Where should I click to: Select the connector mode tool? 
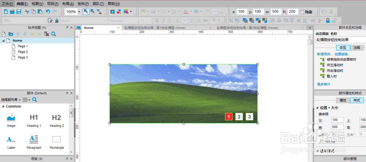[x=99, y=12]
